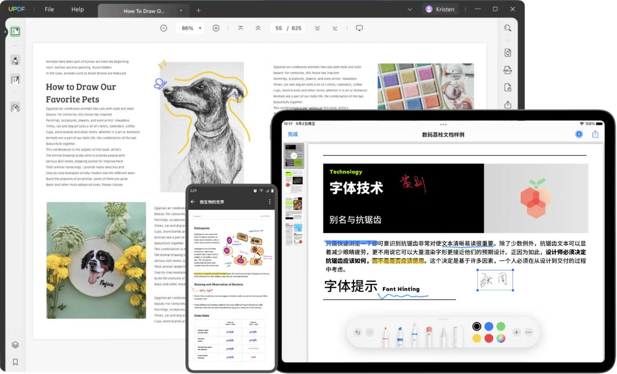Open the Edit PDF tool in sidebar

tap(15, 80)
